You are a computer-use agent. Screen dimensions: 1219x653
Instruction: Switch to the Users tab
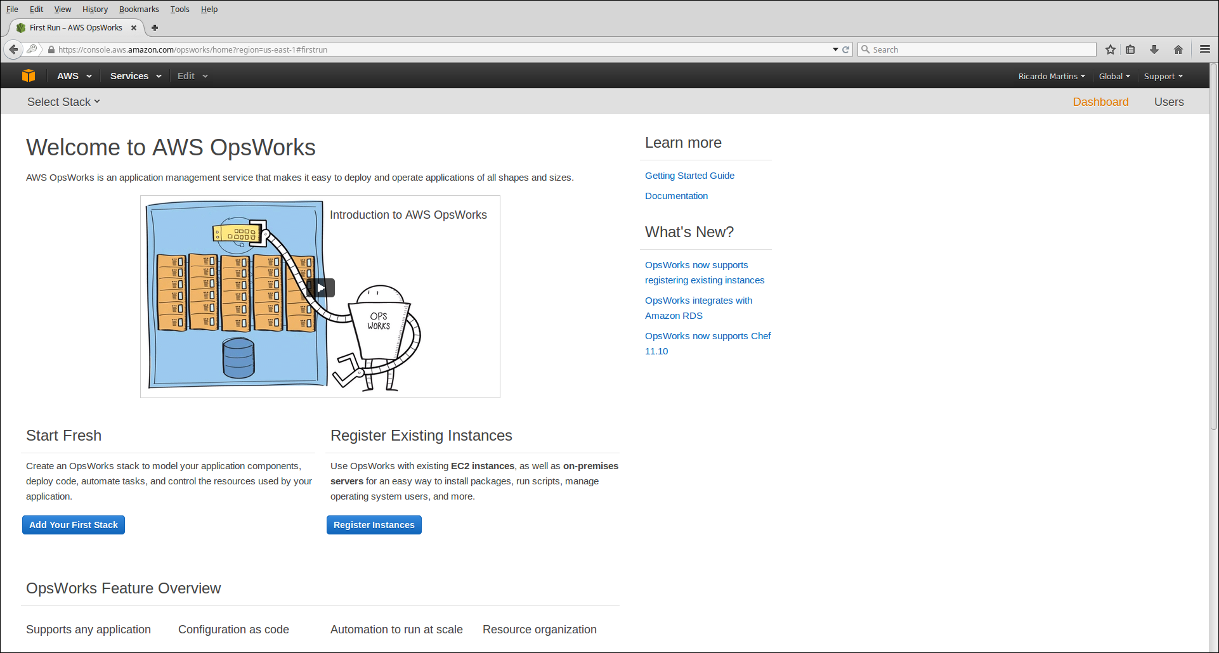pyautogui.click(x=1168, y=102)
